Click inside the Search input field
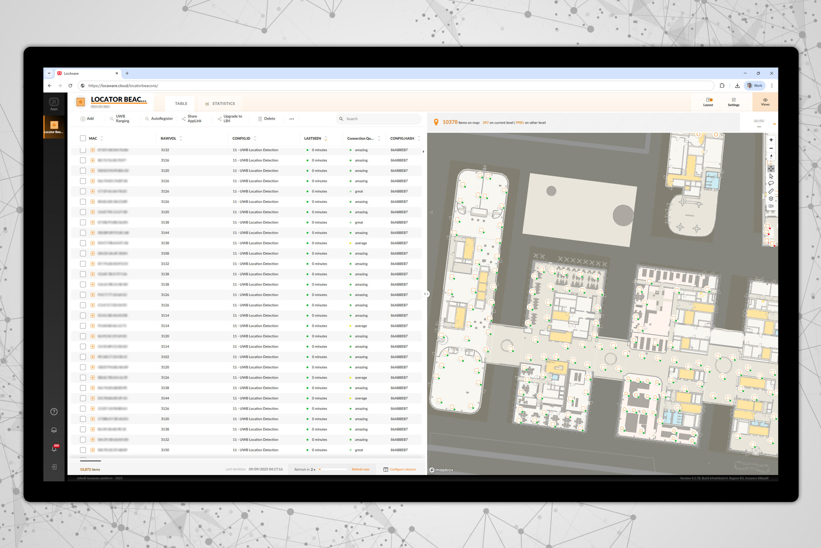The width and height of the screenshot is (821, 548). point(380,119)
